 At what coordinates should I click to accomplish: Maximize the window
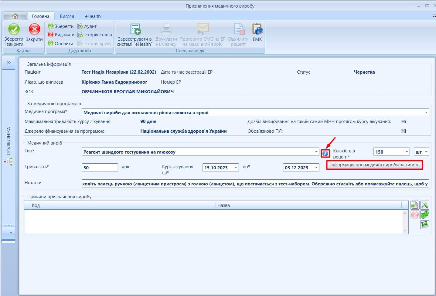(x=427, y=5)
